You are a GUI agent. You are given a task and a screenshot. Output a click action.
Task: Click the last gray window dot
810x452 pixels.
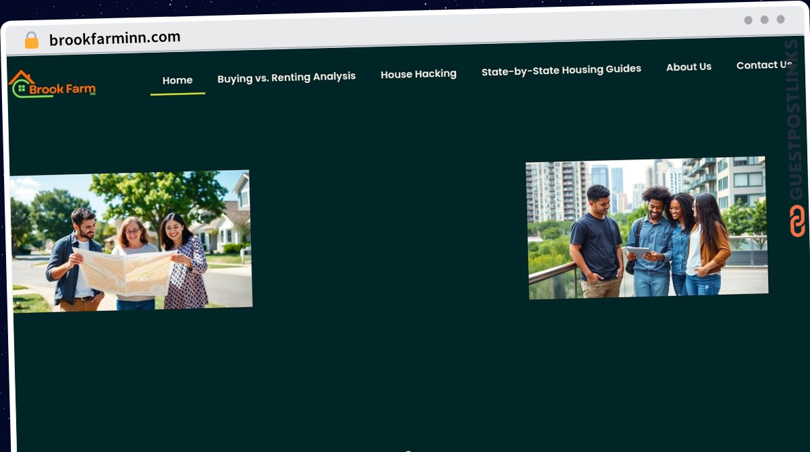[780, 20]
